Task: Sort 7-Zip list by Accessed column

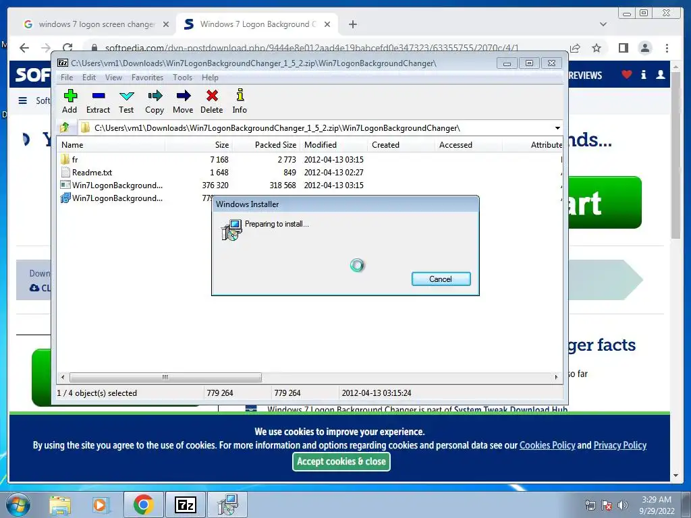Action: 468,144
